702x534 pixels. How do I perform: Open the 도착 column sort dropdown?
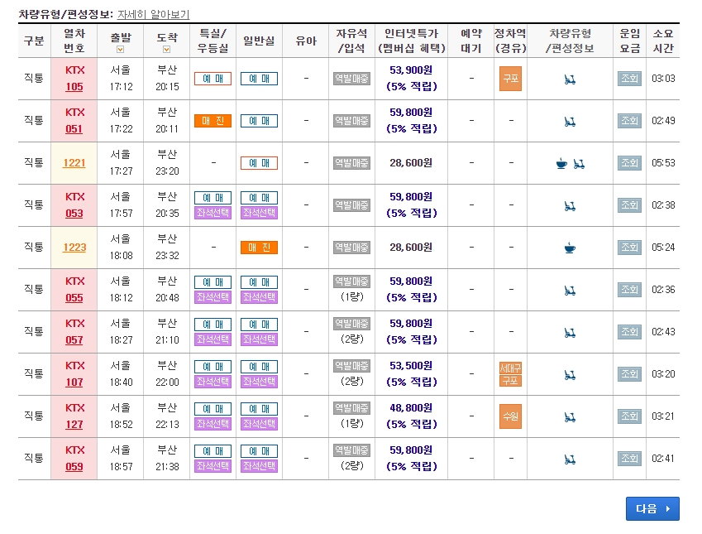(x=165, y=50)
